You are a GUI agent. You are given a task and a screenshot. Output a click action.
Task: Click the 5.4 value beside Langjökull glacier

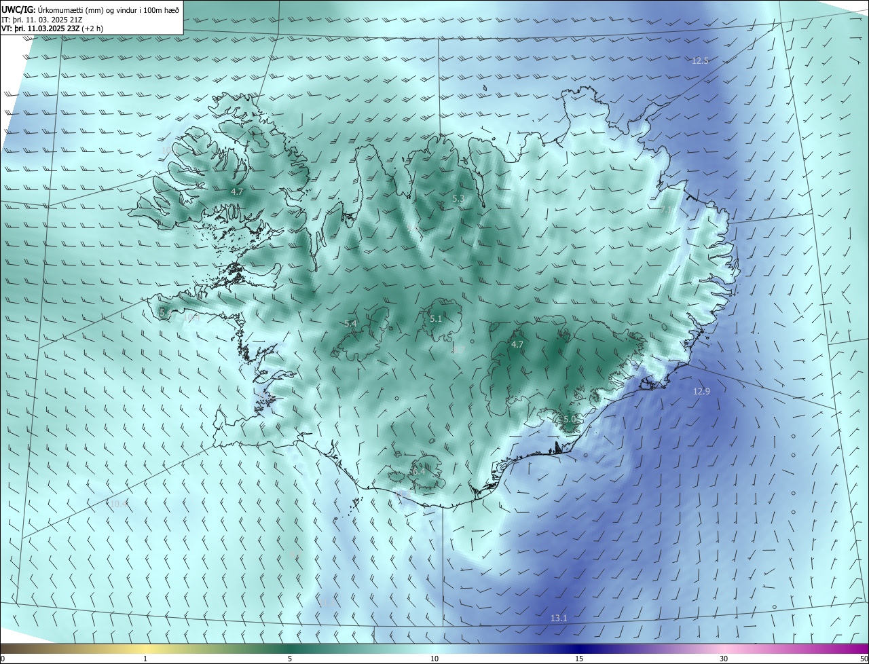coord(350,324)
